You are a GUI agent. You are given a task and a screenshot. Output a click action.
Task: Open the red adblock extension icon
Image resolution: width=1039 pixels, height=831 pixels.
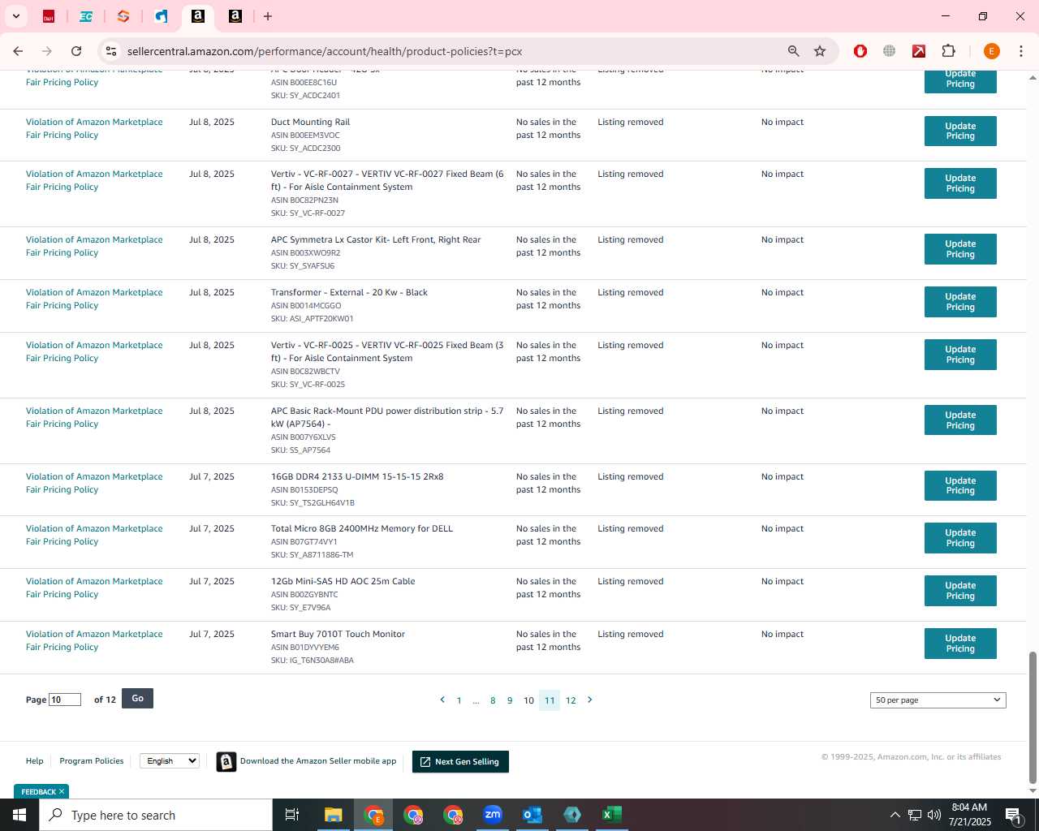tap(860, 51)
